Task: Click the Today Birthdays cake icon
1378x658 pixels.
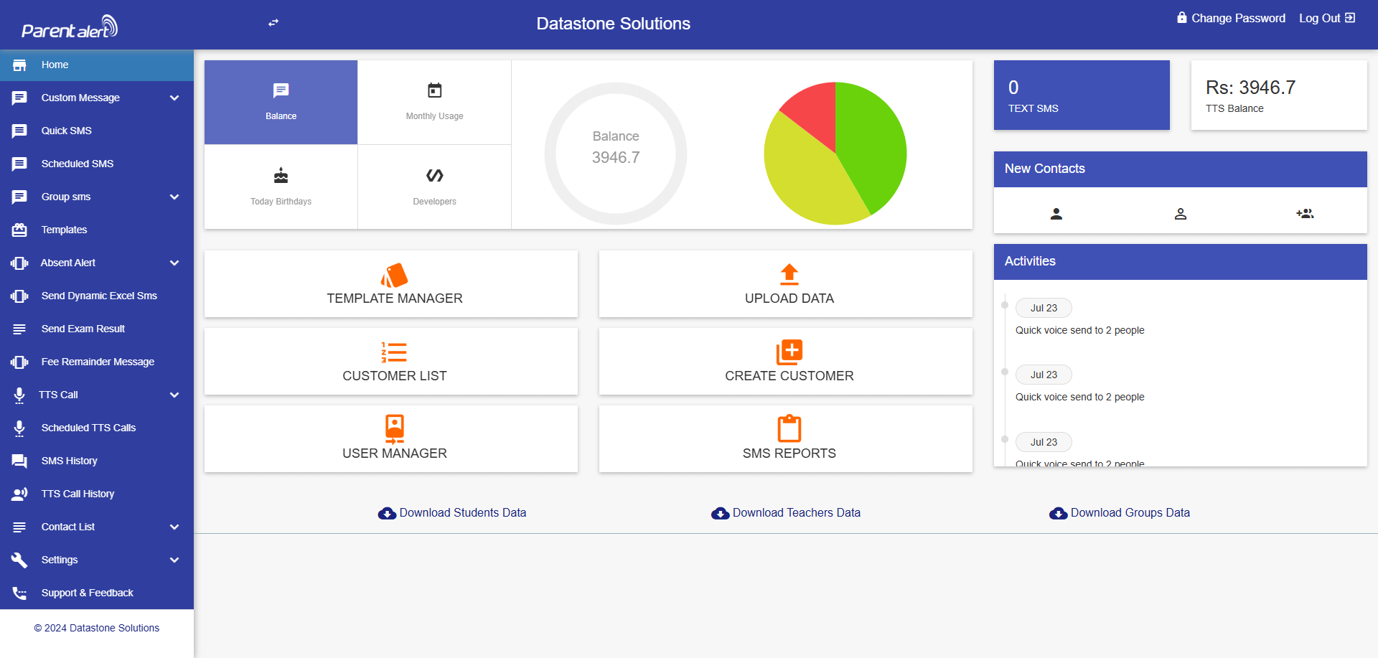Action: click(281, 175)
